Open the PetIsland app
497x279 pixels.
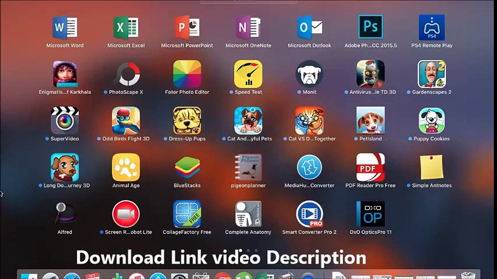[371, 121]
